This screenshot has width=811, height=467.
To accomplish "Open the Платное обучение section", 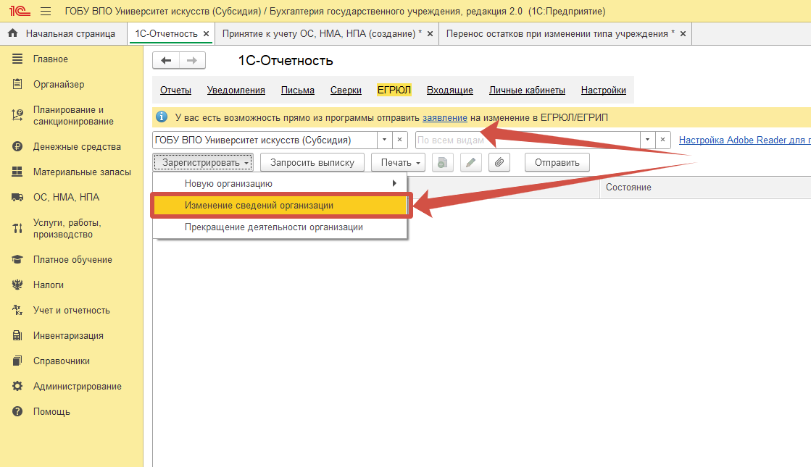I will point(73,260).
